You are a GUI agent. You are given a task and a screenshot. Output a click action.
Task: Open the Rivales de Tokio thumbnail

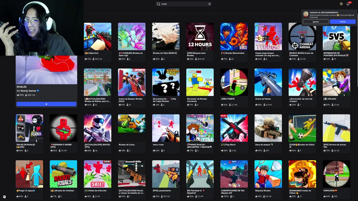pyautogui.click(x=166, y=37)
